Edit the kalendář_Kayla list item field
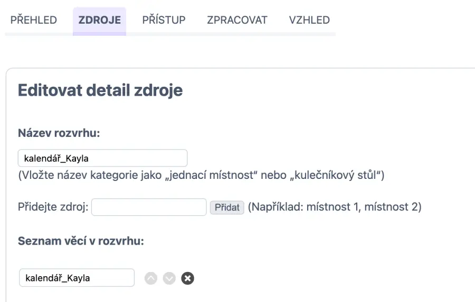The width and height of the screenshot is (475, 302). point(77,278)
